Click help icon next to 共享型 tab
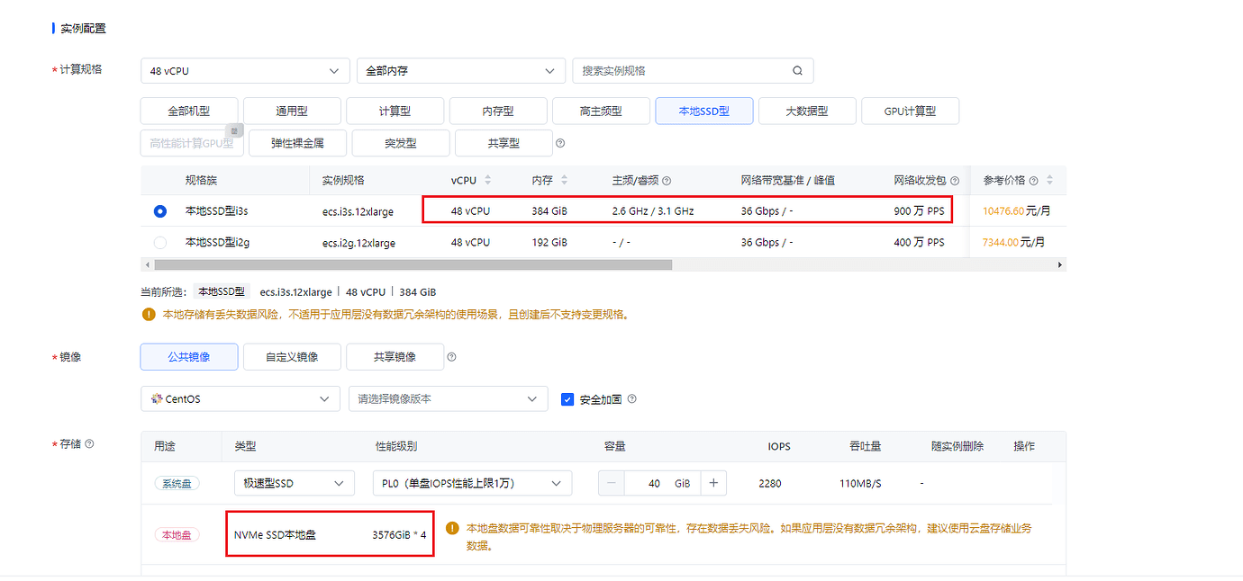The width and height of the screenshot is (1243, 581). click(560, 143)
